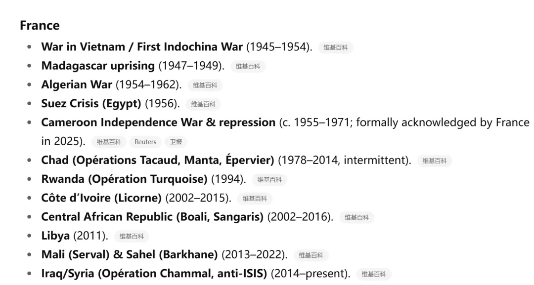Click the bold Algerian War title
The width and height of the screenshot is (534, 285).
coord(77,84)
